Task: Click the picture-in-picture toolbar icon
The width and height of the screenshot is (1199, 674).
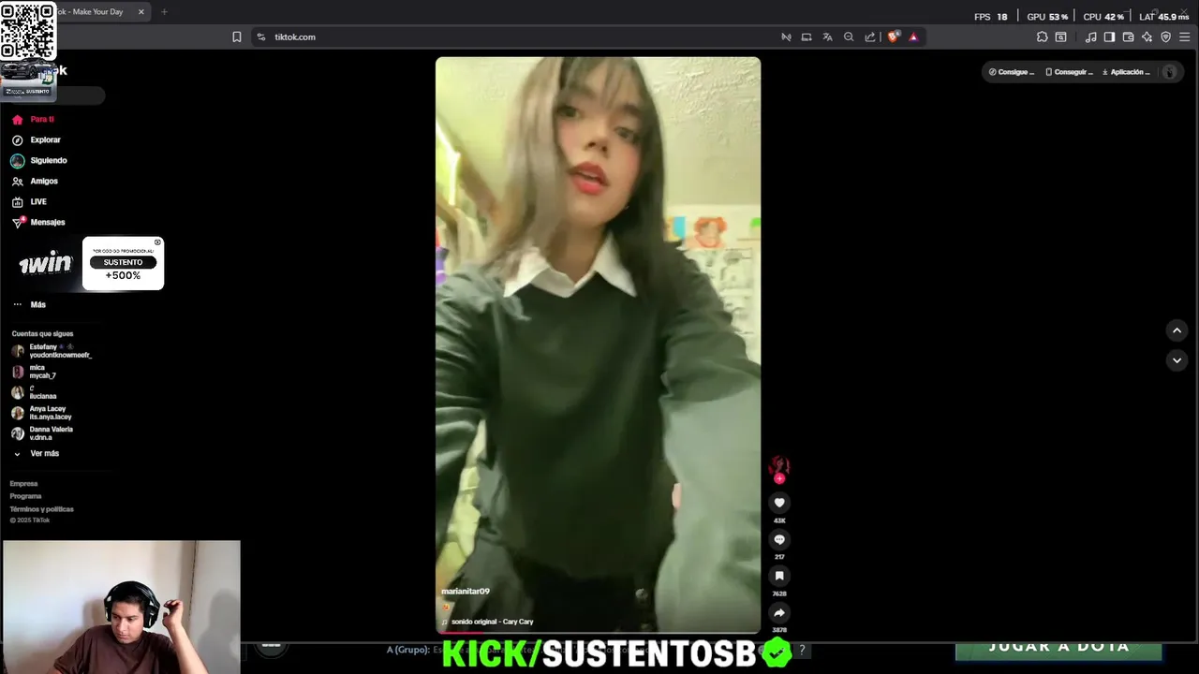Action: [807, 37]
